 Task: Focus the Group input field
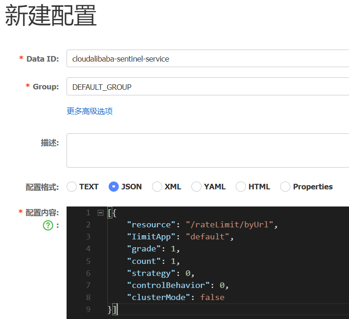(x=208, y=87)
